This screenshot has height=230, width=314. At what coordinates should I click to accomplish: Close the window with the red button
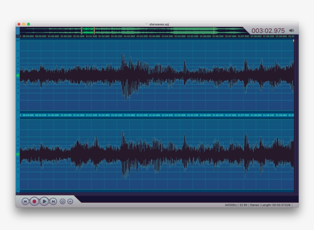[x=19, y=24]
